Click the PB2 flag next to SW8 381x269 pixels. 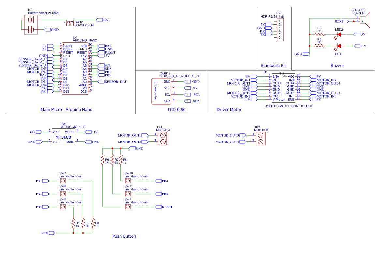coord(42,194)
